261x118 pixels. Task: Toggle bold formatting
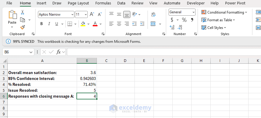click(x=41, y=24)
